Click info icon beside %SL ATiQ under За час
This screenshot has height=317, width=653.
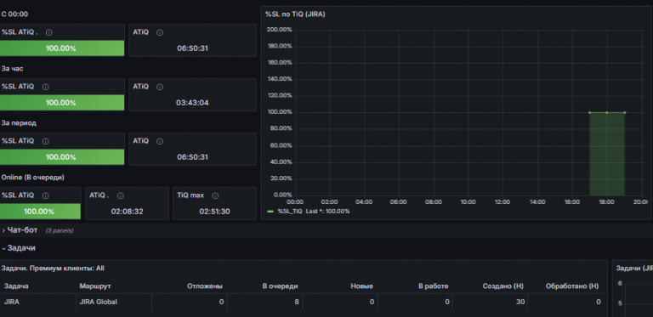click(x=45, y=87)
